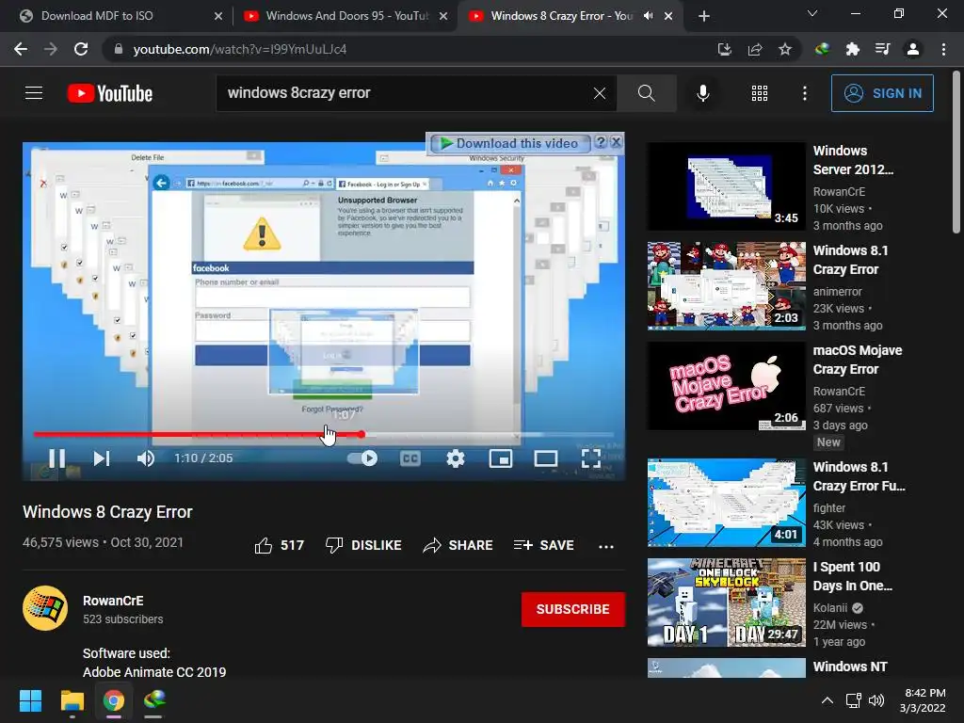This screenshot has height=723, width=964.
Task: Toggle closed captions CC
Action: [410, 458]
